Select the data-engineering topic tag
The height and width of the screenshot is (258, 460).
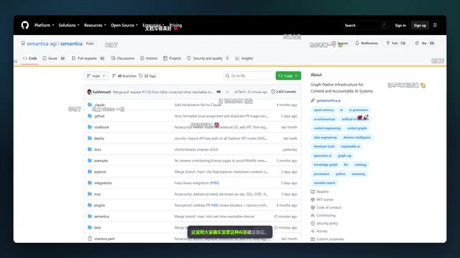325,137
